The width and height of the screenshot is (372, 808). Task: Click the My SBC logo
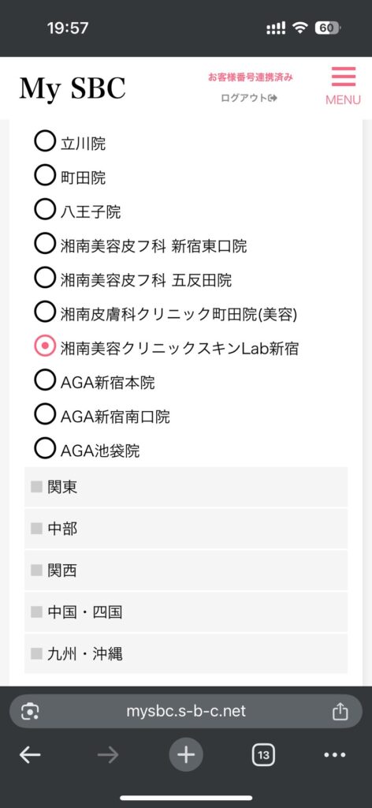73,88
